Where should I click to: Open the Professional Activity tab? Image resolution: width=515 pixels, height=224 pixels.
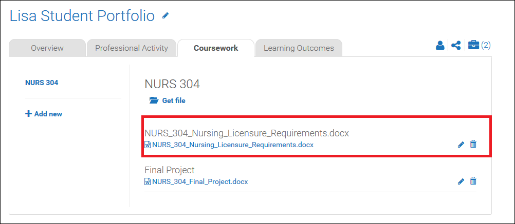click(x=132, y=48)
